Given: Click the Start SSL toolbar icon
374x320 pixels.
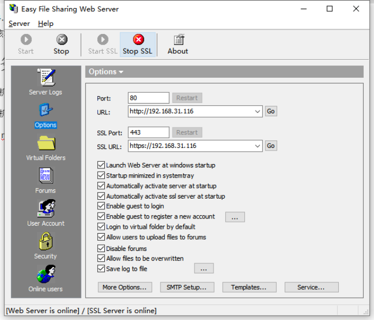Looking at the screenshot, I should (103, 39).
